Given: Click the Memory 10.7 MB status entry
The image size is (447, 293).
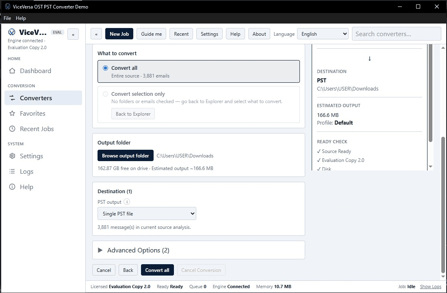Looking at the screenshot, I should click(x=273, y=287).
